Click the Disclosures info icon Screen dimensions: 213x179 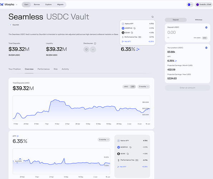(95, 43)
